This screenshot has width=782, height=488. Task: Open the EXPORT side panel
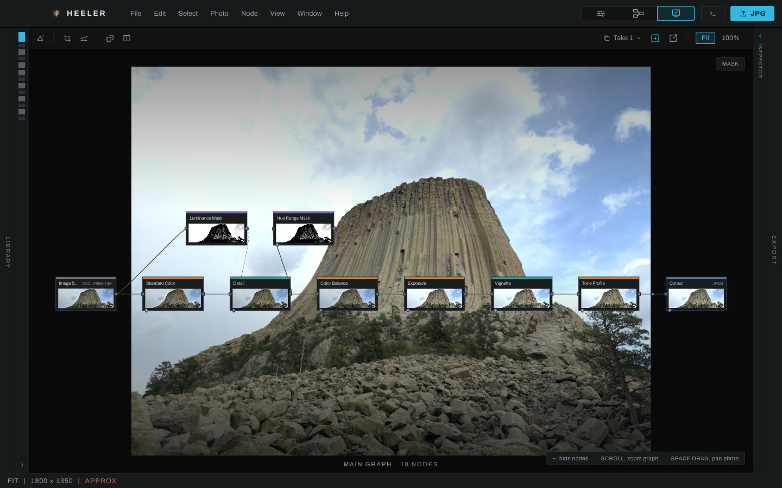point(774,250)
